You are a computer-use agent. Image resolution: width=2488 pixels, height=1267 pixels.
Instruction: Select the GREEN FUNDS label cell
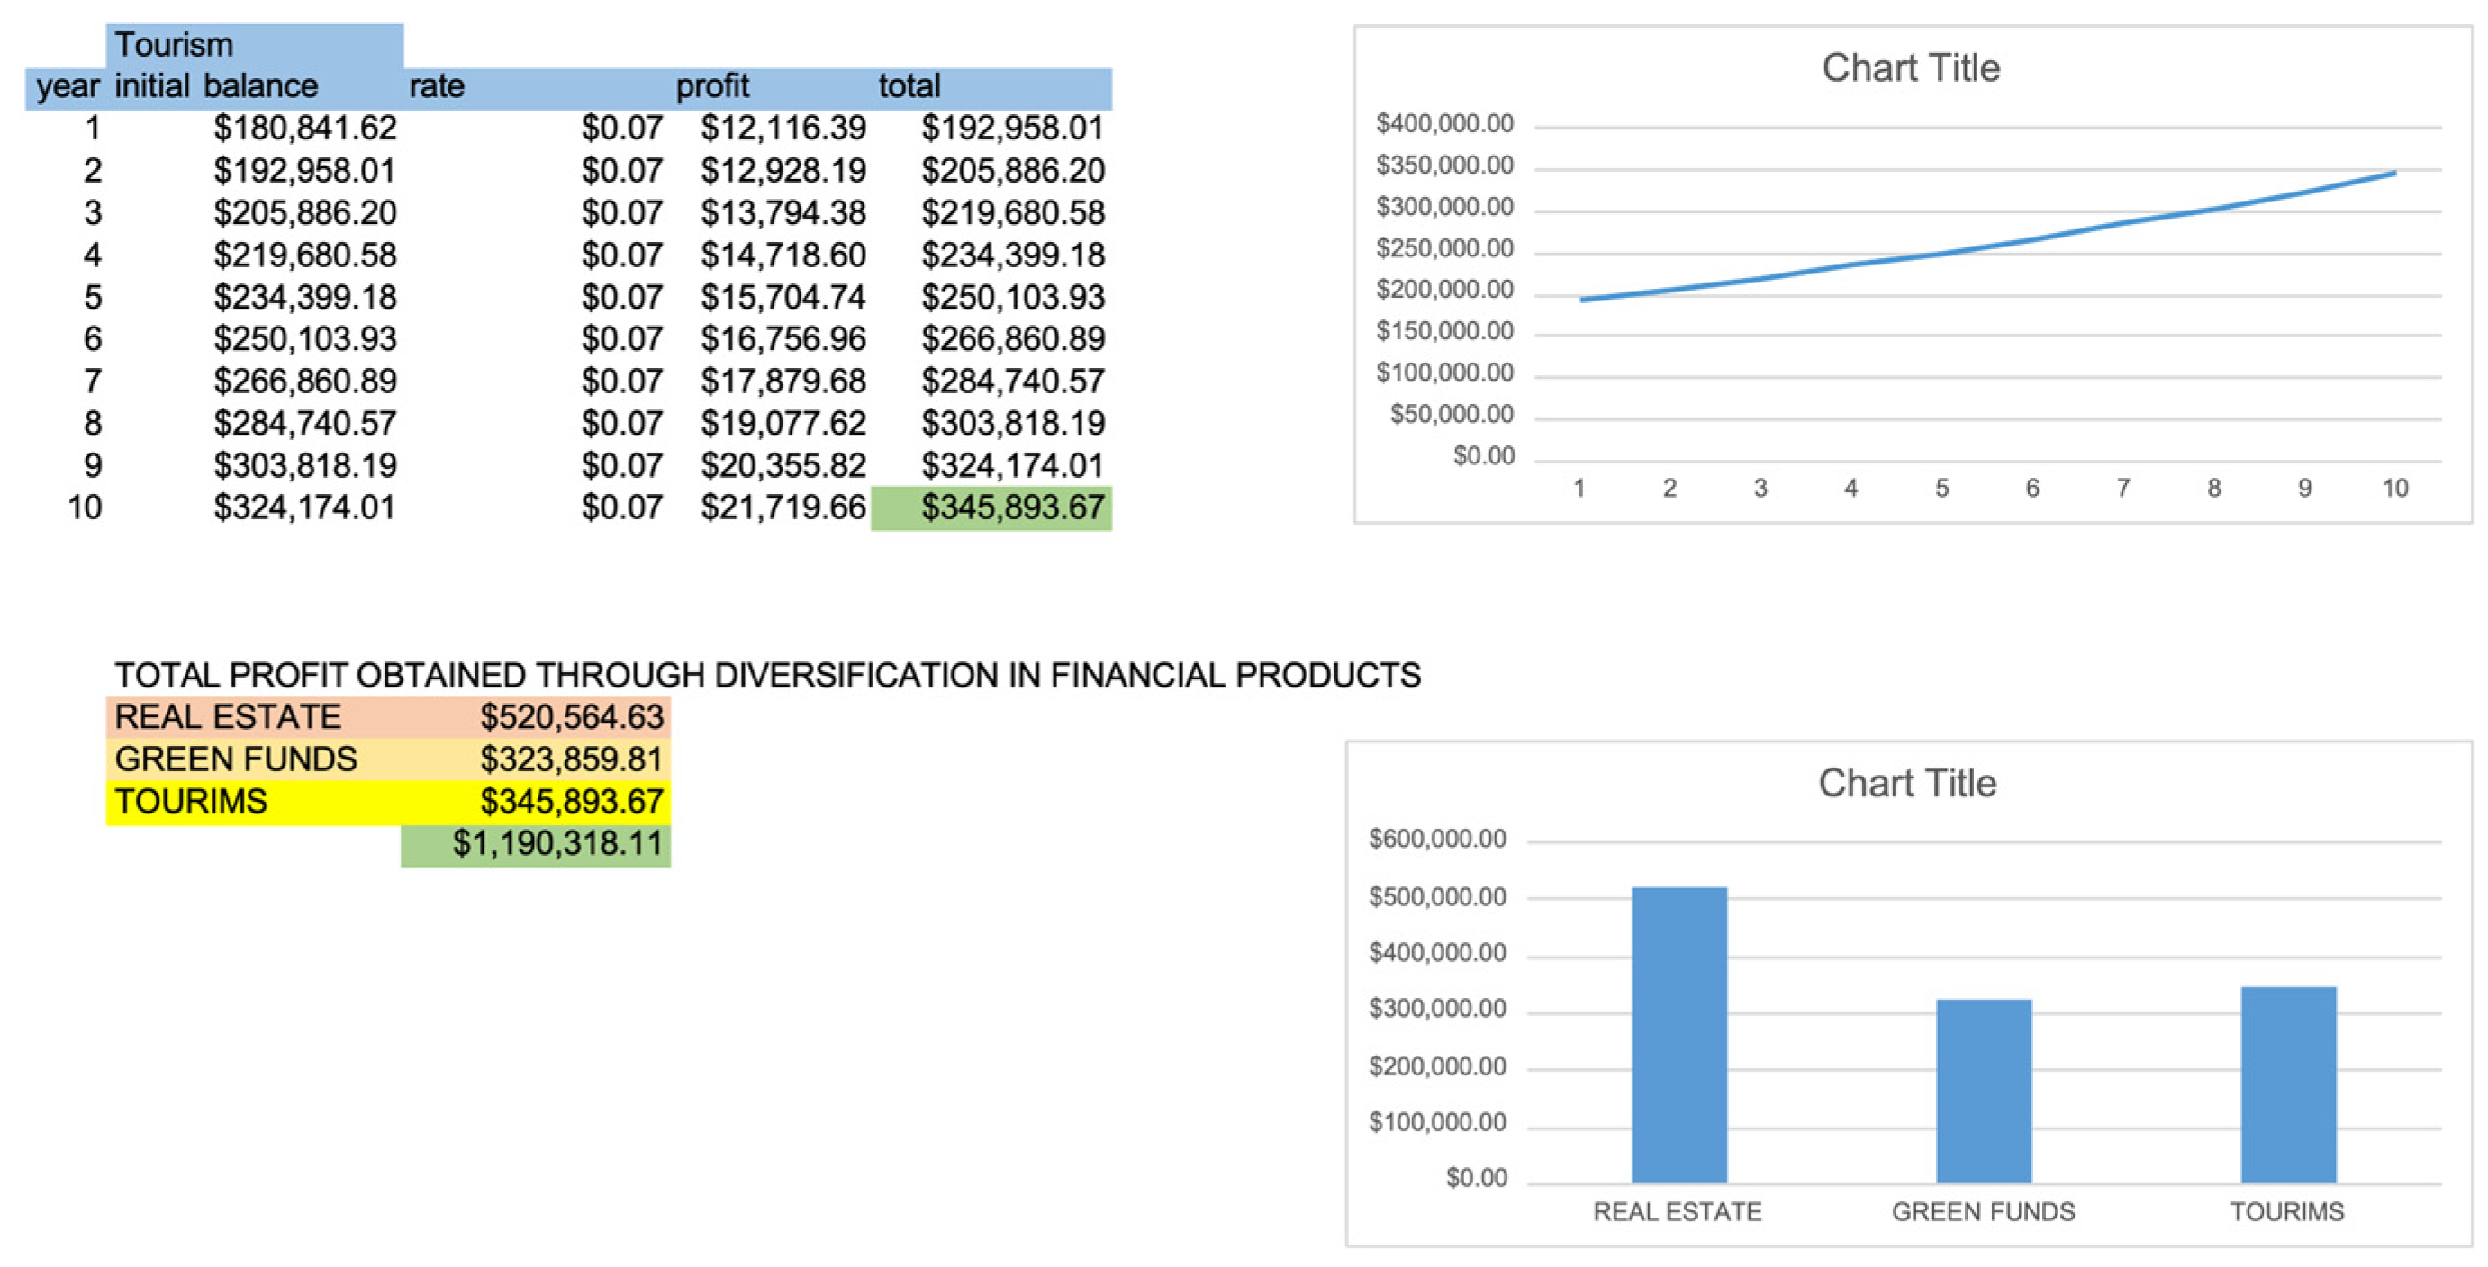tap(254, 759)
